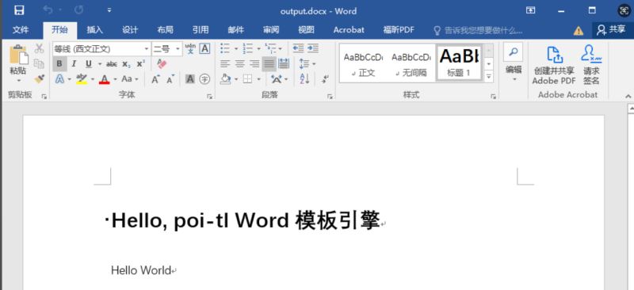Open the Aa change case dropdown
This screenshot has height=290, width=634.
point(130,79)
